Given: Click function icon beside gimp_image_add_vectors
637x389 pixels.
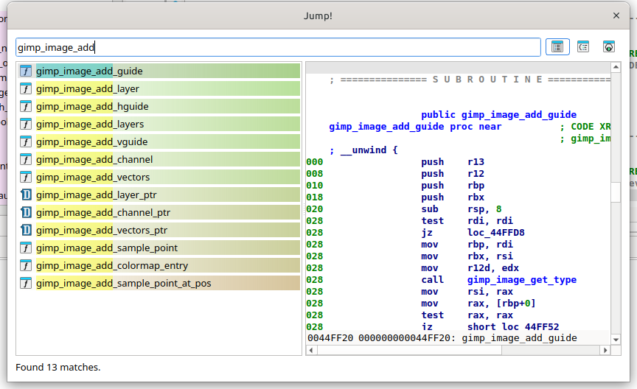Looking at the screenshot, I should (26, 177).
